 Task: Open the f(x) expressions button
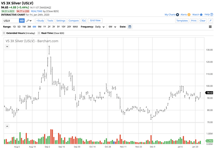(x=84, y=21)
